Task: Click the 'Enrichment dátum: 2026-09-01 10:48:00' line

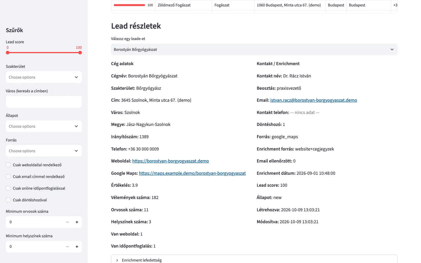Action: coord(296,173)
